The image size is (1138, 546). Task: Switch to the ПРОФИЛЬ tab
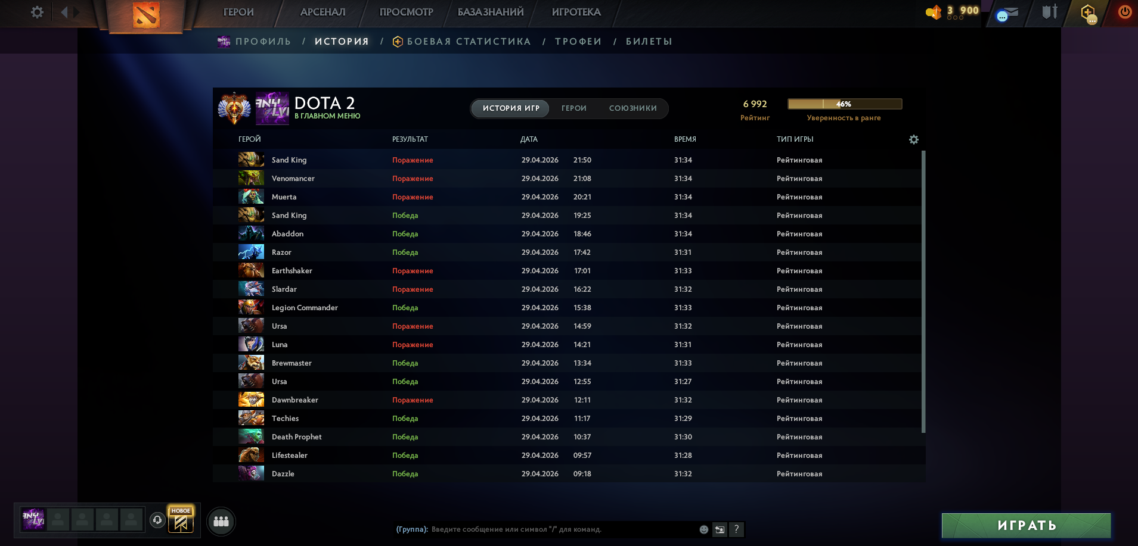pos(255,41)
